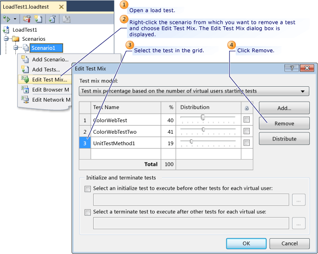Click OK in Edit Test Mix dialog

tap(246, 243)
